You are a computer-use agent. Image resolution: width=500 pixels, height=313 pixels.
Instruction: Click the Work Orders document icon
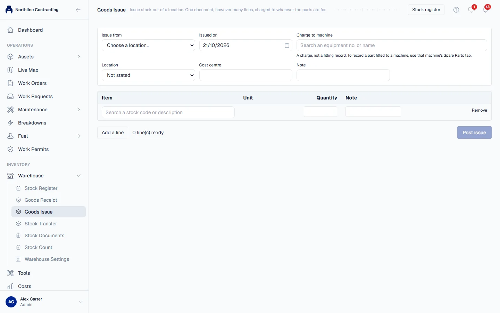(x=10, y=83)
